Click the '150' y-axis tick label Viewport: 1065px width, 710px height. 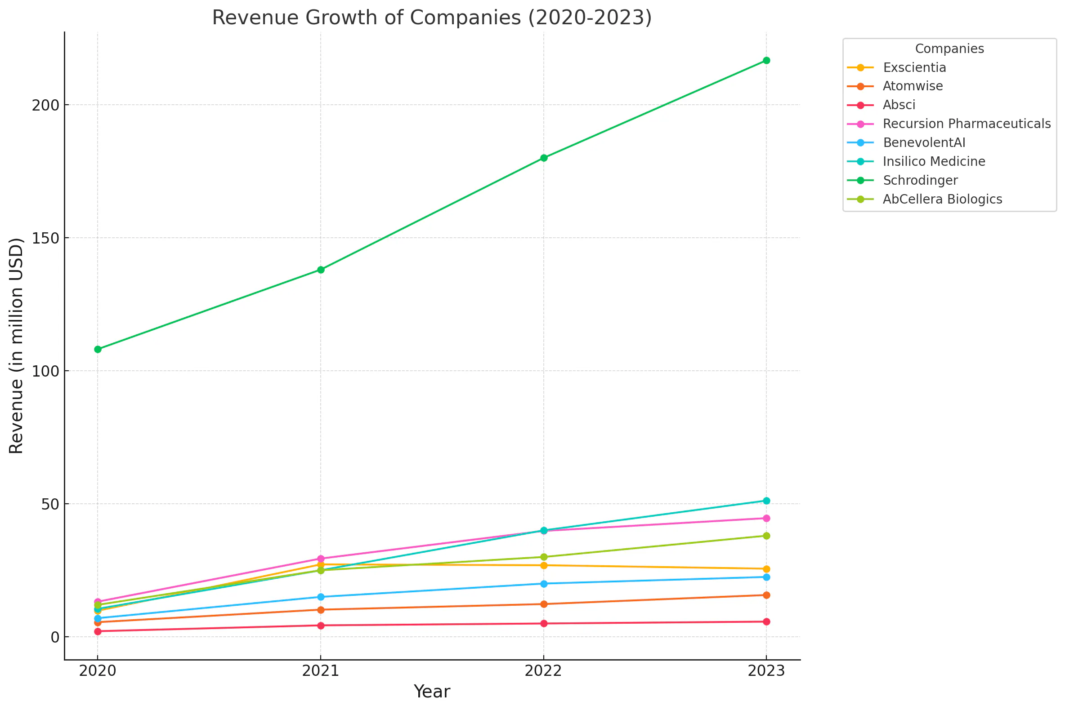click(46, 238)
